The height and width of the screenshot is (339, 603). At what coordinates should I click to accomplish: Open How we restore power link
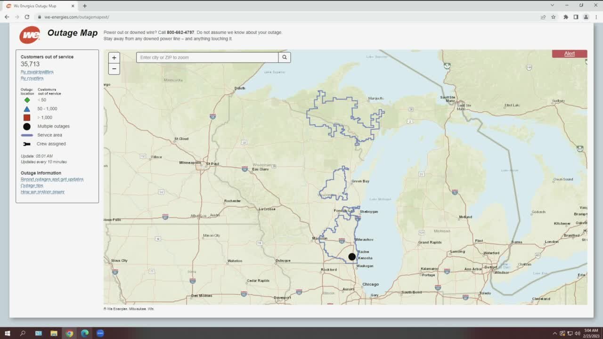pos(42,192)
